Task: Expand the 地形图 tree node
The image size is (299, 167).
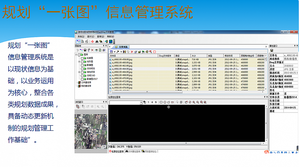Action: [x=79, y=62]
